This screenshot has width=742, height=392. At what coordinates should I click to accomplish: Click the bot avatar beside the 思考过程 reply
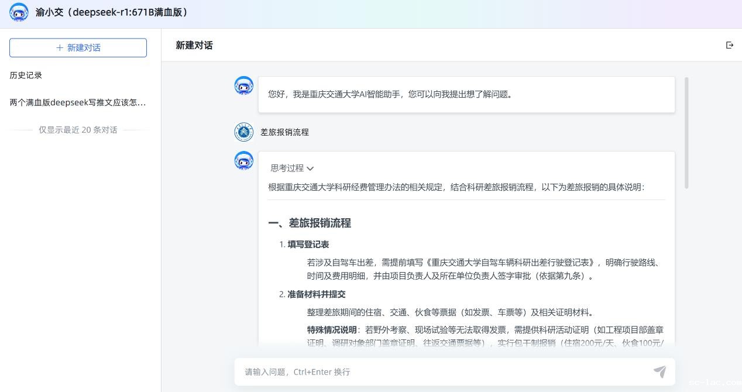[244, 161]
